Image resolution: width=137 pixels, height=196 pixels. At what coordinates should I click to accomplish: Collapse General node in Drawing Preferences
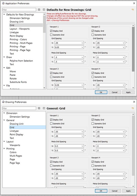tap(4, 120)
